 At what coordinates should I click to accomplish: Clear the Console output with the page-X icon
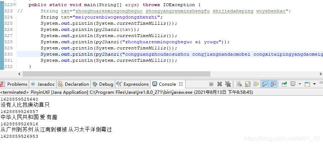click(239, 84)
